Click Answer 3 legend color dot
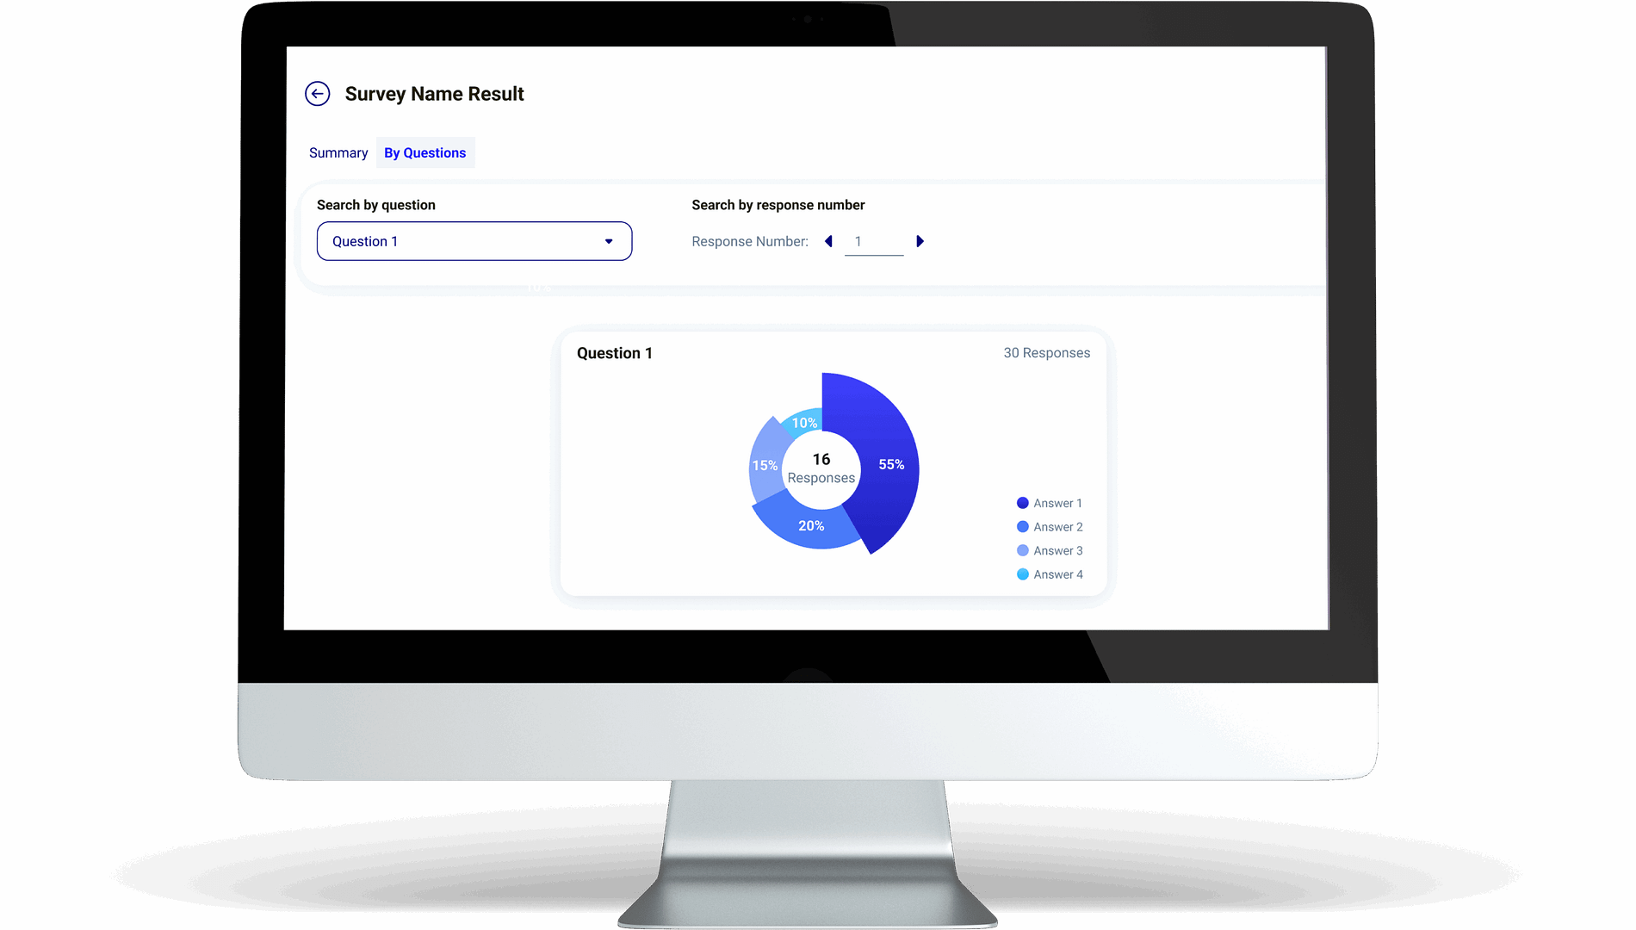Image resolution: width=1636 pixels, height=930 pixels. click(1022, 550)
